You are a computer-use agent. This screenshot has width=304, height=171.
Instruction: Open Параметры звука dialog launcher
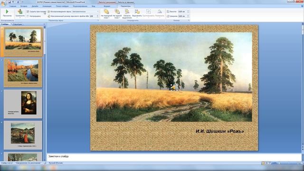tap(98, 20)
